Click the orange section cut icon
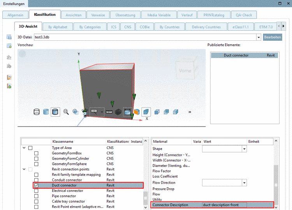The image size is (292, 210). [137, 112]
